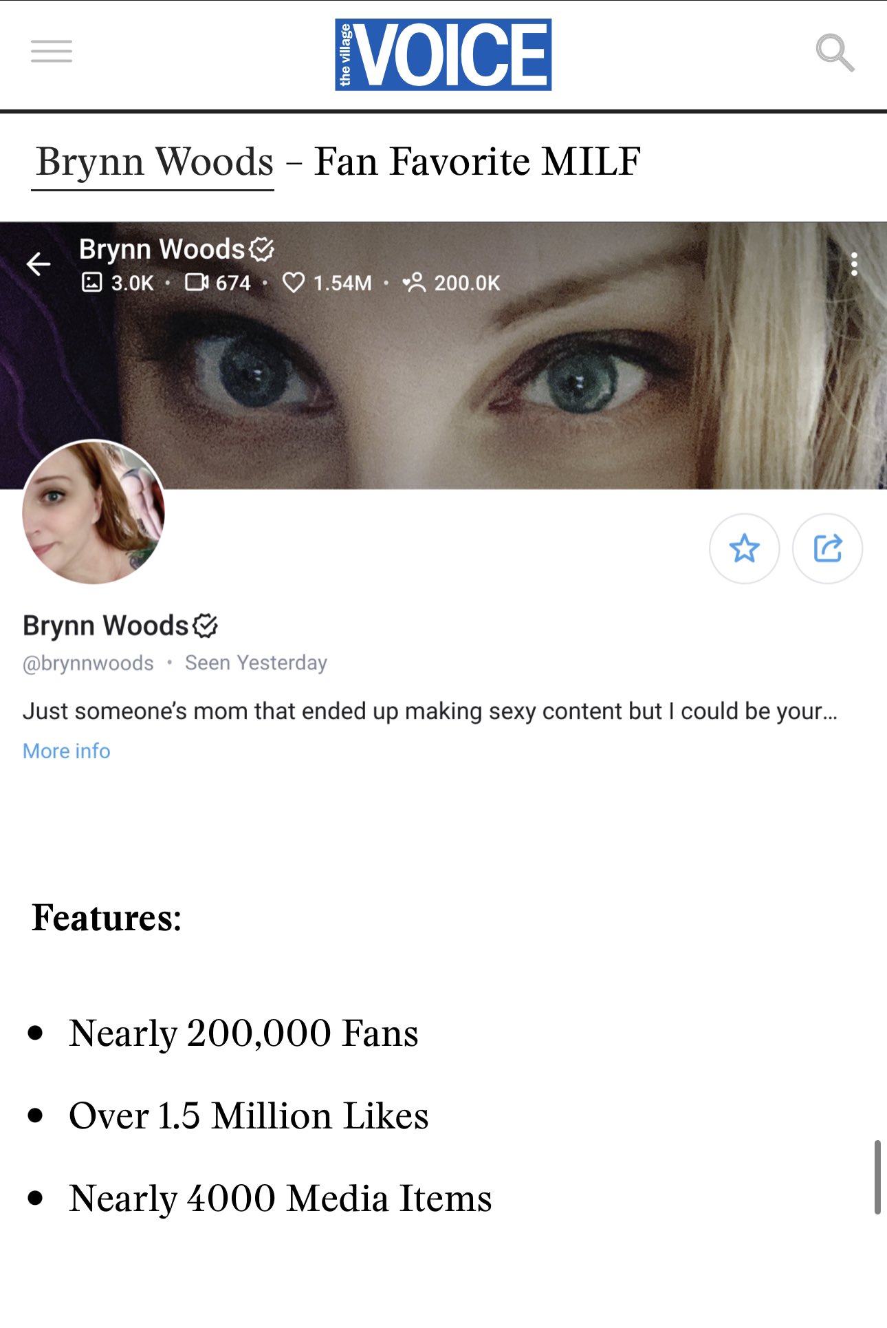
Task: Click the star favorite button
Action: tap(745, 548)
